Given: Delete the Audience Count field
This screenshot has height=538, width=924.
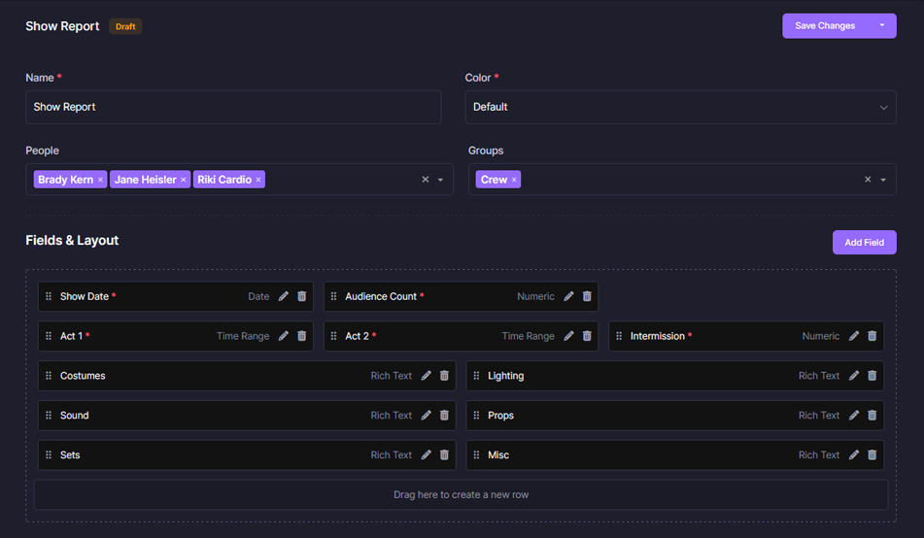Looking at the screenshot, I should point(587,296).
